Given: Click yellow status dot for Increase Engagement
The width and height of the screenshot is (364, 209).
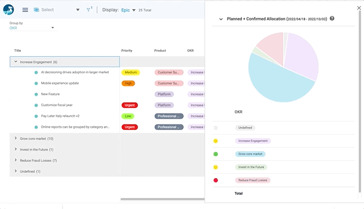Looking at the screenshot, I should (x=216, y=141).
